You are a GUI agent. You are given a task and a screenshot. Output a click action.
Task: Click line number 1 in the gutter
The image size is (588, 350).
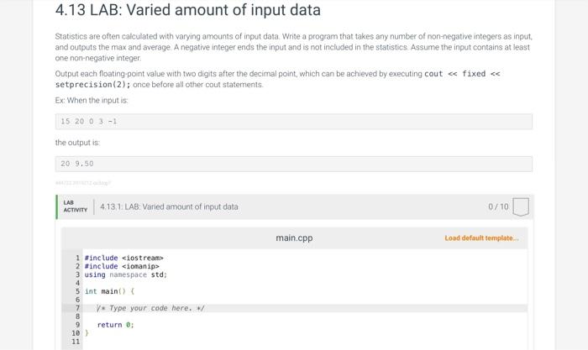point(77,258)
